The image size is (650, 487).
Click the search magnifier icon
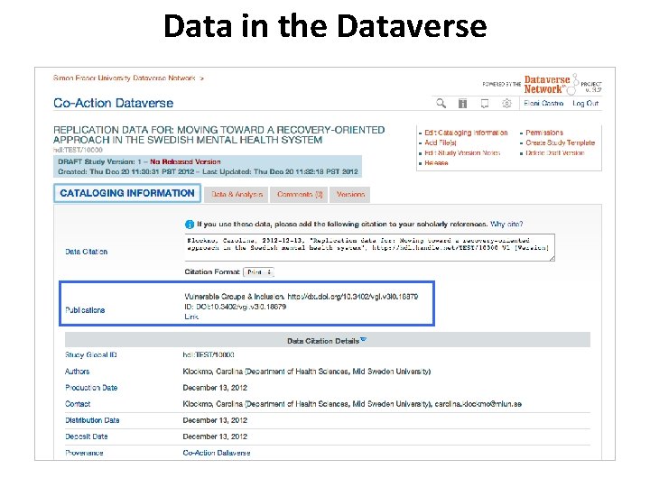point(441,103)
